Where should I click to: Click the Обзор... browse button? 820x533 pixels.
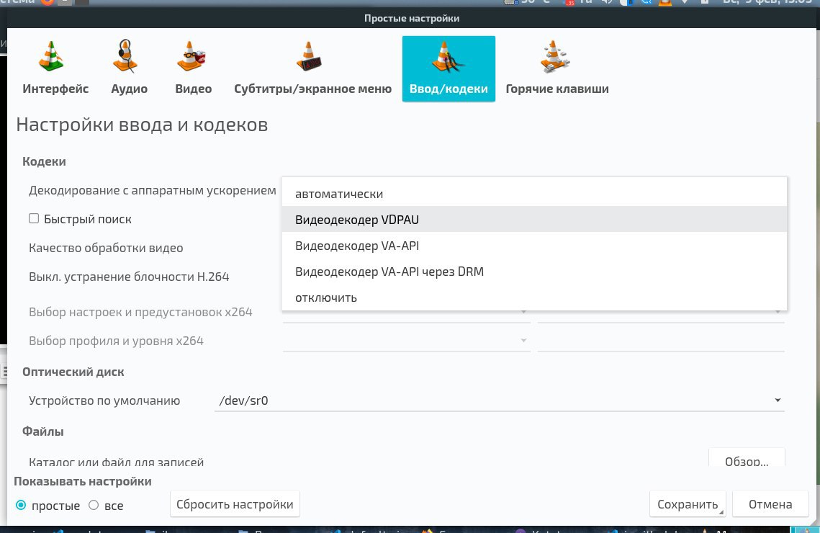point(747,457)
